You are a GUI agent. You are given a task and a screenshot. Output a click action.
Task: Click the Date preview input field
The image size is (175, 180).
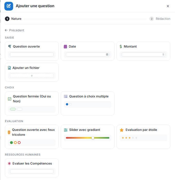point(87,55)
